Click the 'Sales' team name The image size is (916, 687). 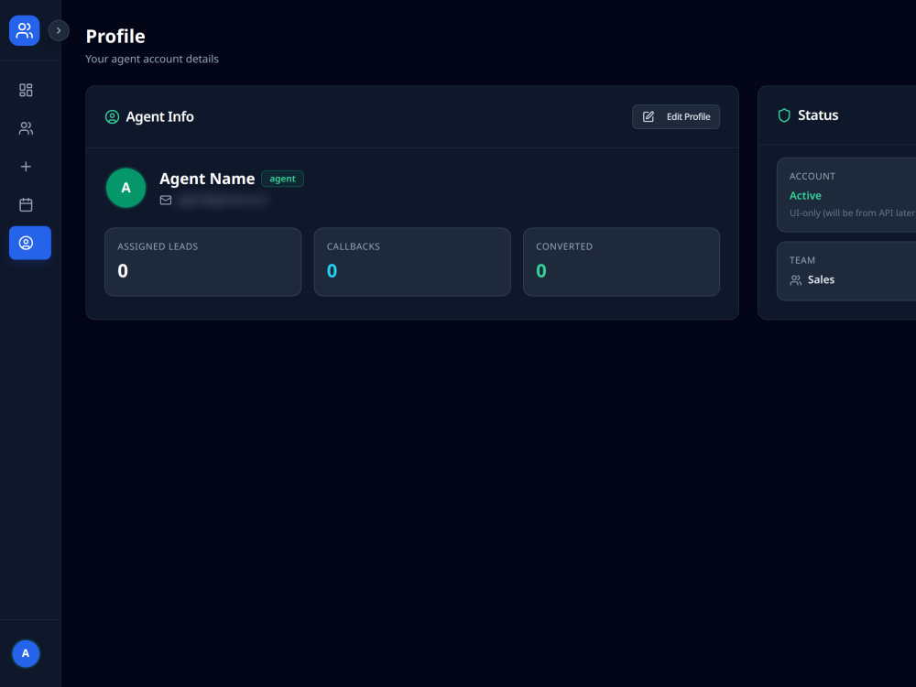click(x=821, y=279)
